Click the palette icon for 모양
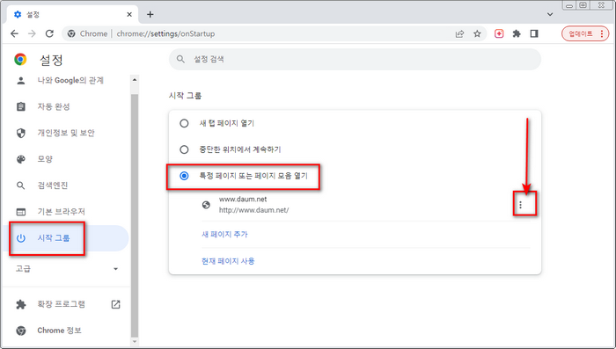 click(21, 159)
